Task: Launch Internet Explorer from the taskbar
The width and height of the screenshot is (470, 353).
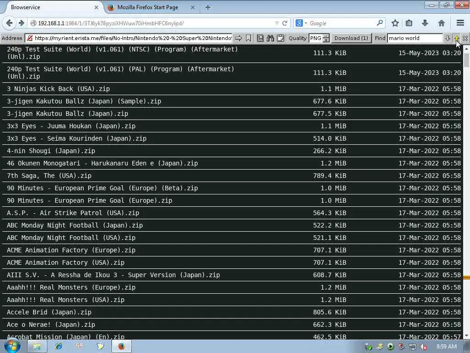Action: pos(58,347)
